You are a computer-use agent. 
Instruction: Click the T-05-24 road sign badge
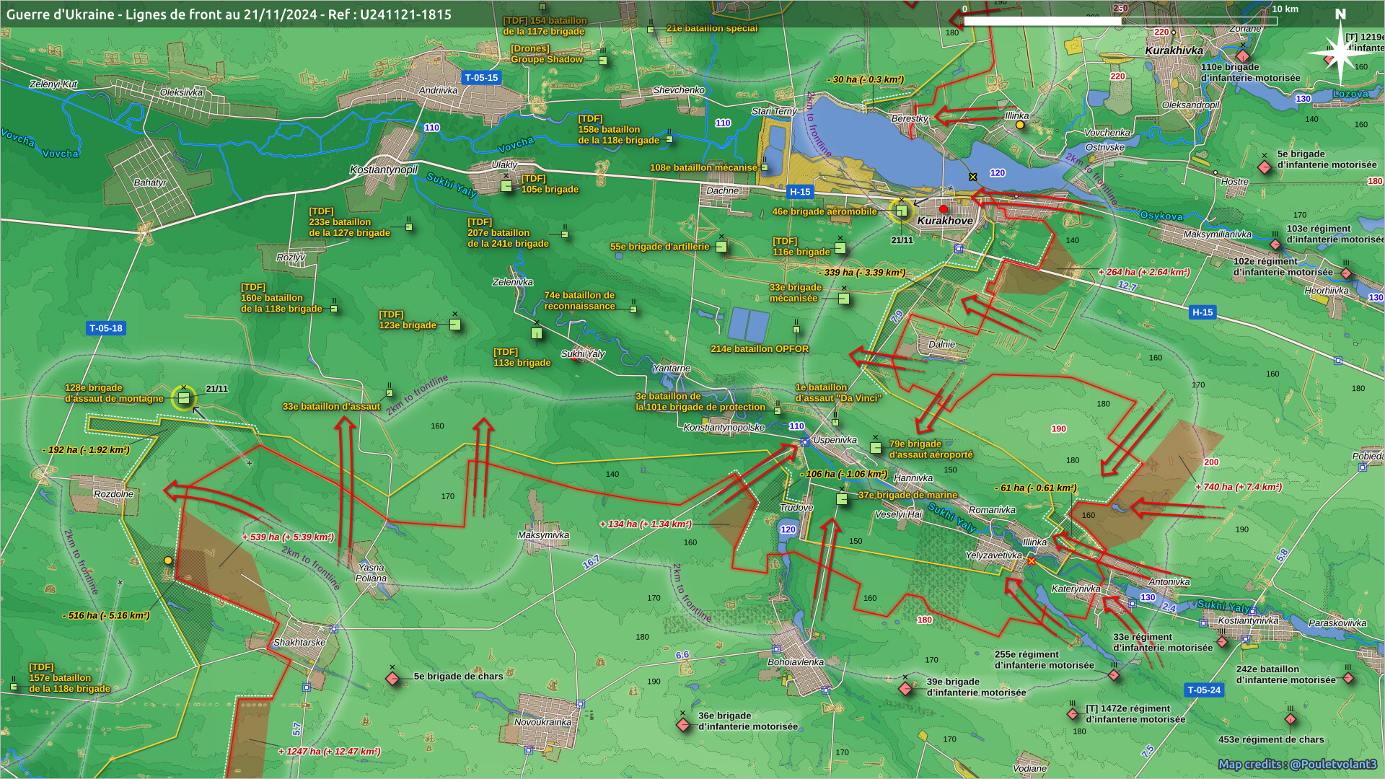[1204, 690]
